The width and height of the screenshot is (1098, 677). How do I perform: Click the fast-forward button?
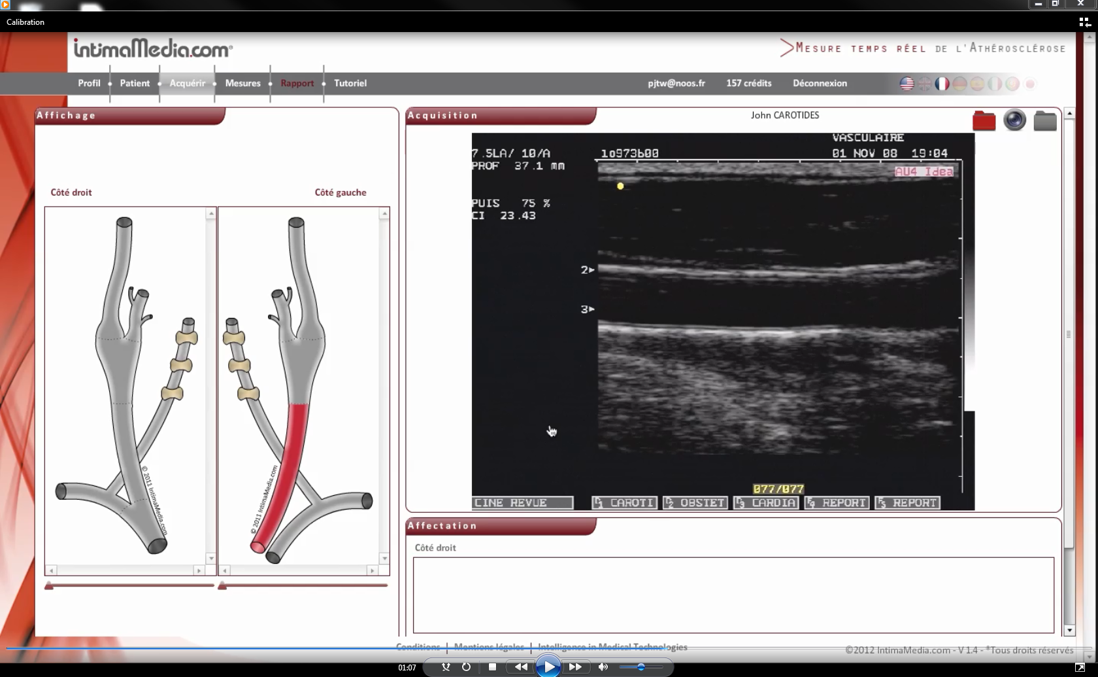(575, 667)
